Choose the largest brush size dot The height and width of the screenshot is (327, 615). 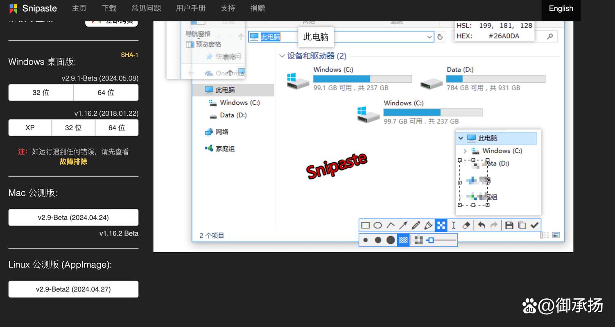pyautogui.click(x=391, y=240)
